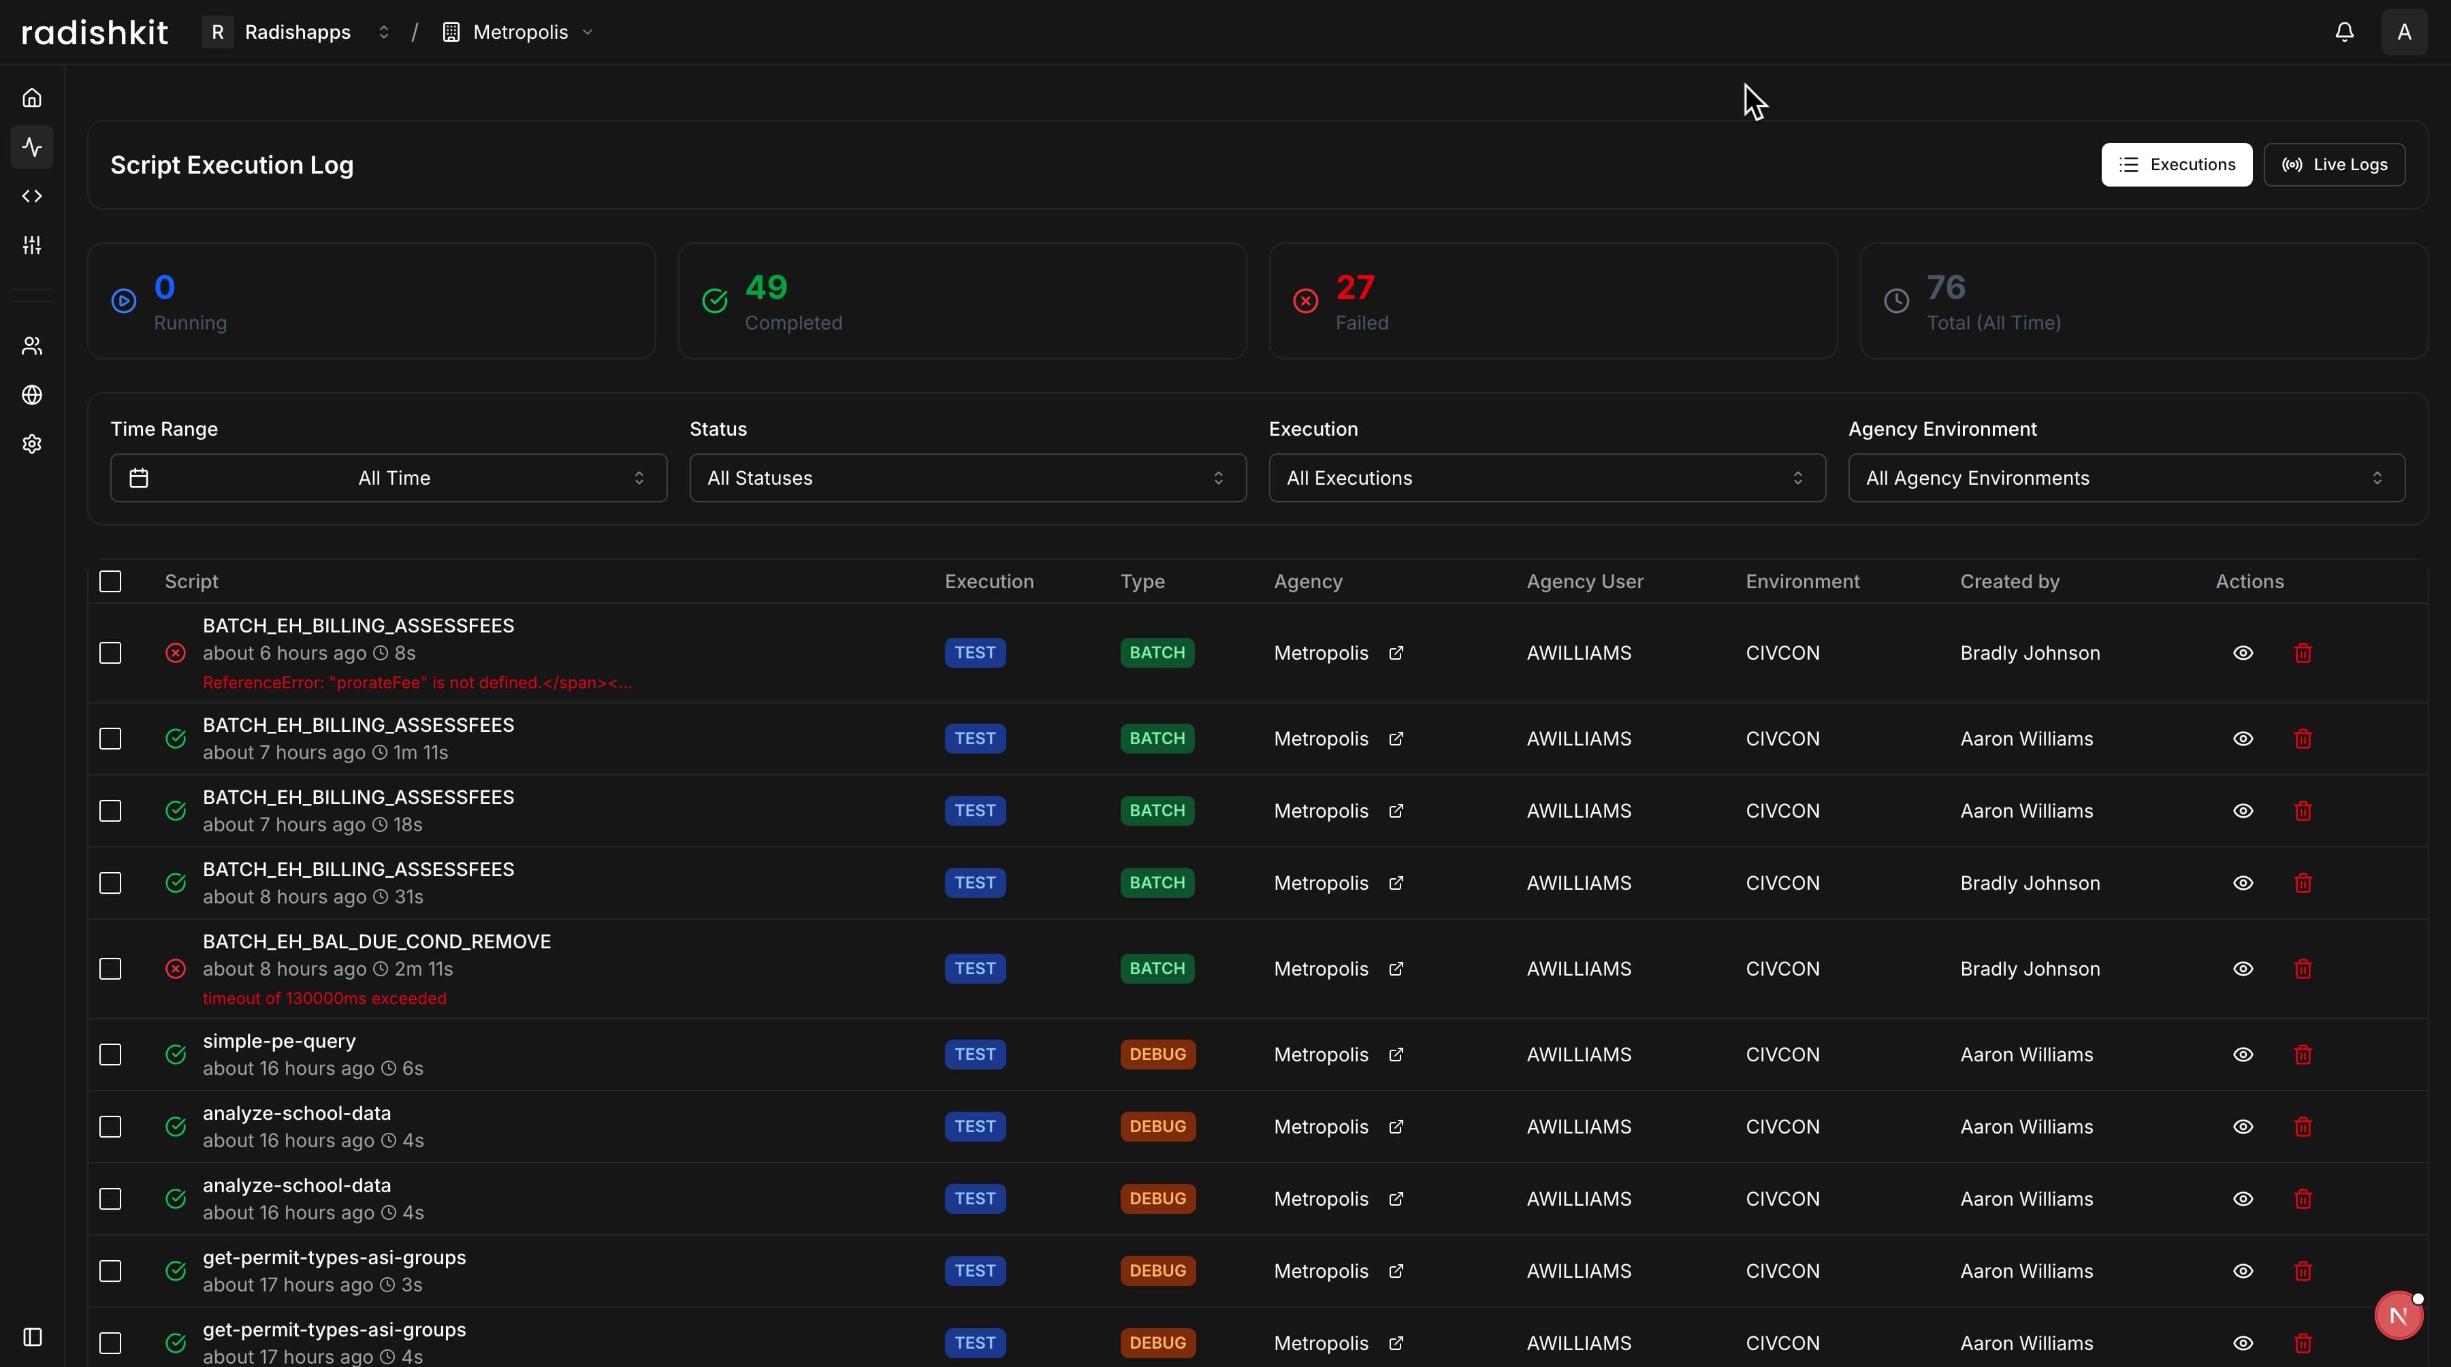
Task: Open the settings gear in the sidebar
Action: click(33, 443)
